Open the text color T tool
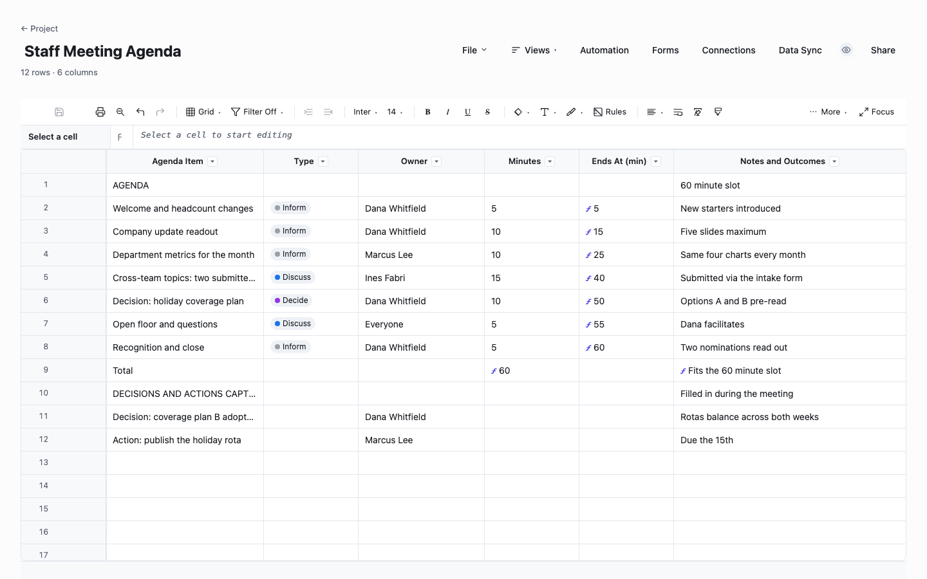This screenshot has width=927, height=579. pos(548,112)
